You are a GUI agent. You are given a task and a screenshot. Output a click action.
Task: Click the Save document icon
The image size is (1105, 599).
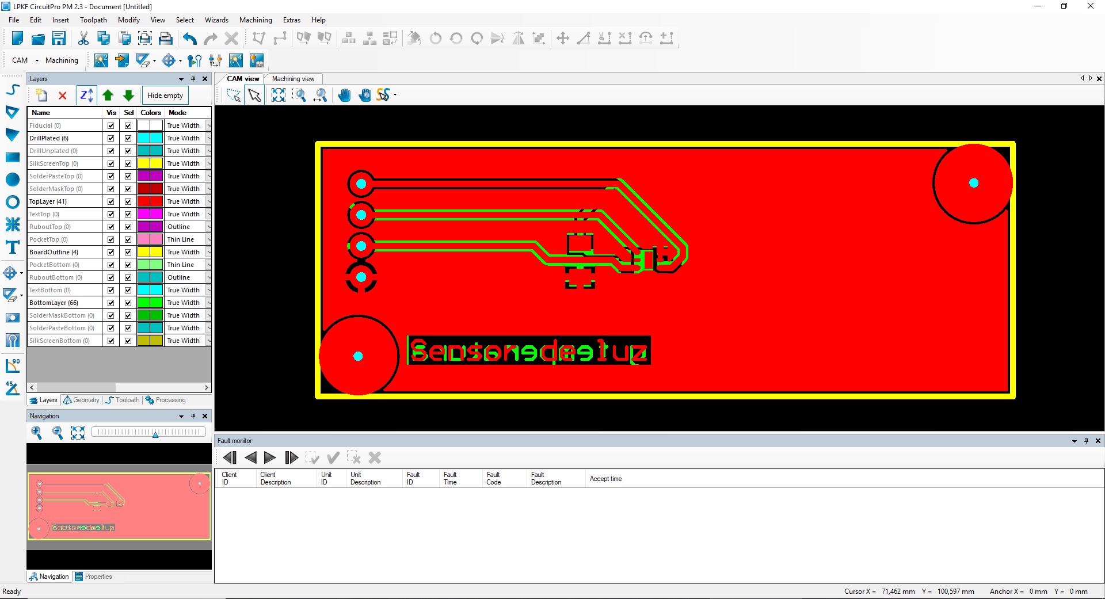pyautogui.click(x=59, y=39)
